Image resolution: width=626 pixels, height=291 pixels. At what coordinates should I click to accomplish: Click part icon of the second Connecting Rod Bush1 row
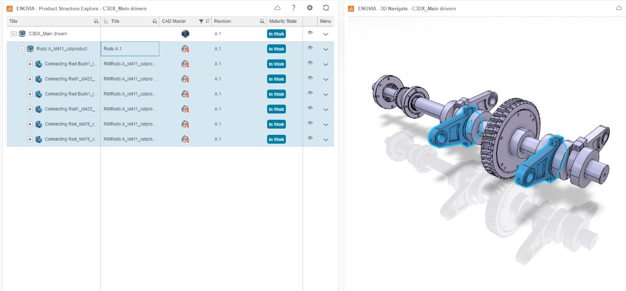(x=39, y=94)
